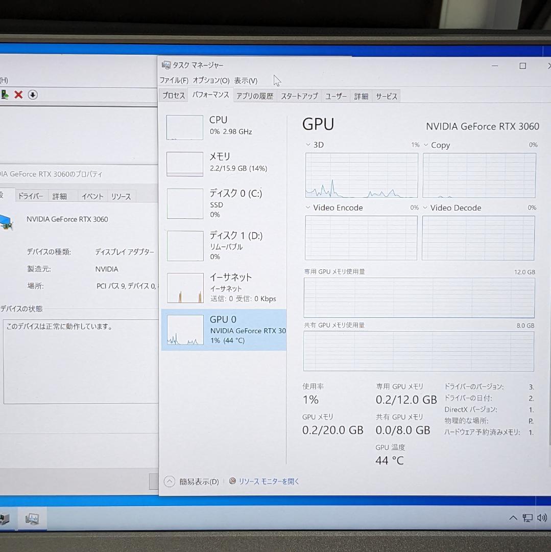Open ドライバー tab in RTX 3060 properties
551x552 pixels.
click(31, 196)
